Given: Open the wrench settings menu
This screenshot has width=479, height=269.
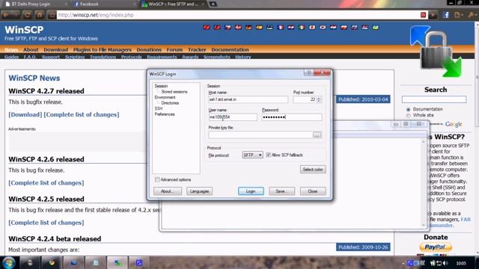Looking at the screenshot, I should point(472,15).
